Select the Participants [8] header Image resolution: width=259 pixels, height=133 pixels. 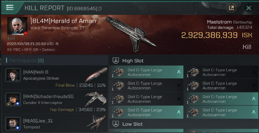(x=26, y=60)
